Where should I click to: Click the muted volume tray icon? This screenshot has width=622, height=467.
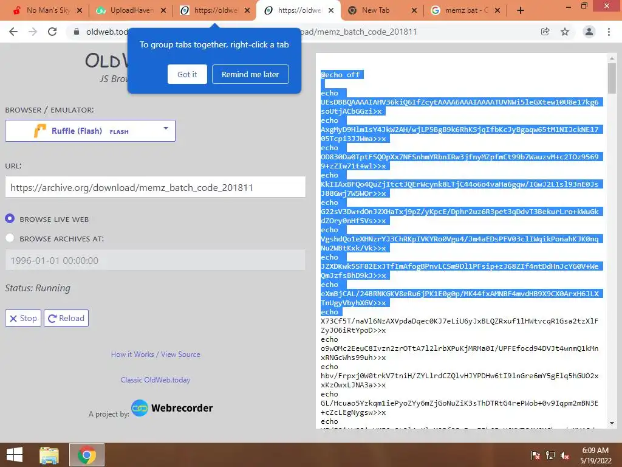click(x=565, y=455)
